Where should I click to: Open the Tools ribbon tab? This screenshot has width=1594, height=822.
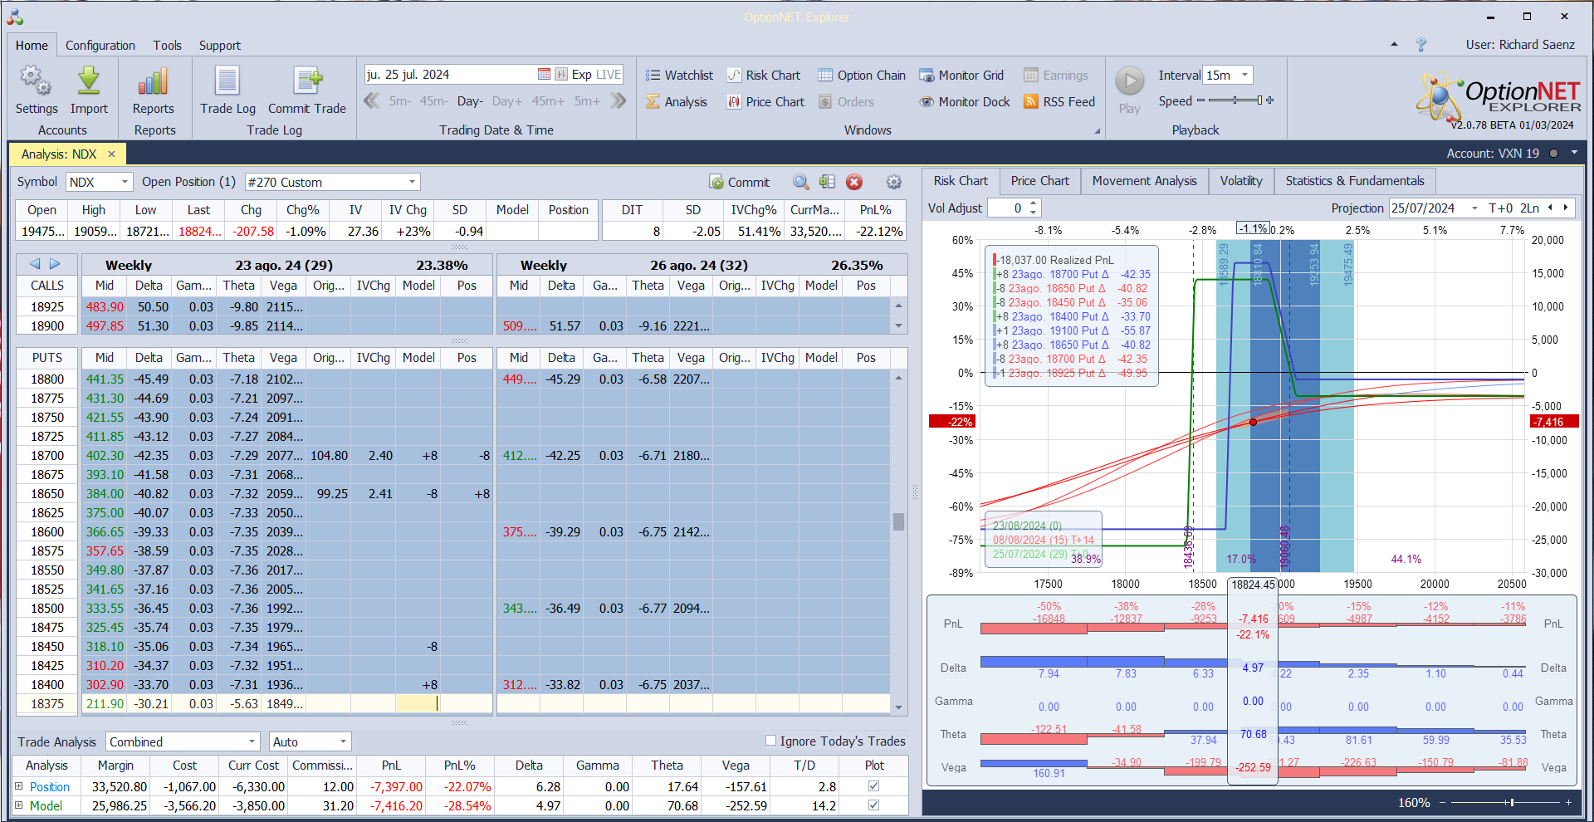tap(167, 46)
